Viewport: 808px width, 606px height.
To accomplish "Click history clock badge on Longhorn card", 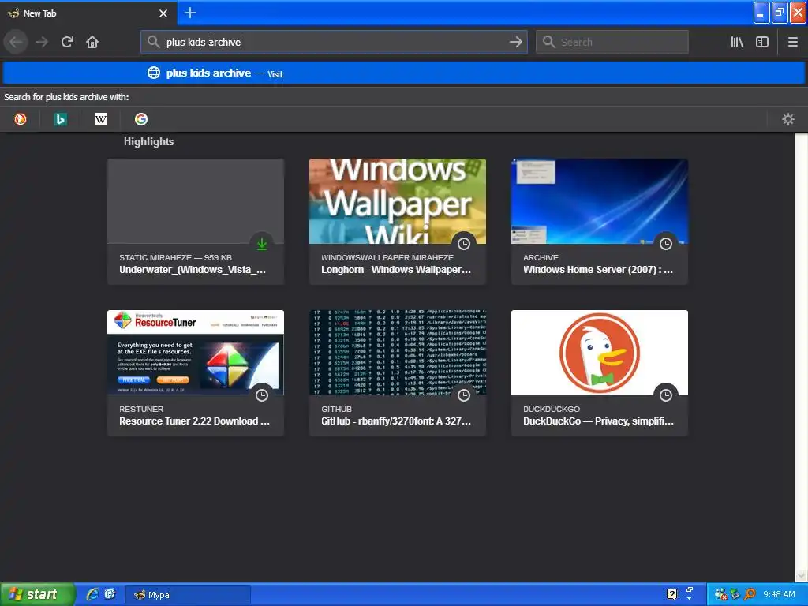I will (x=464, y=244).
